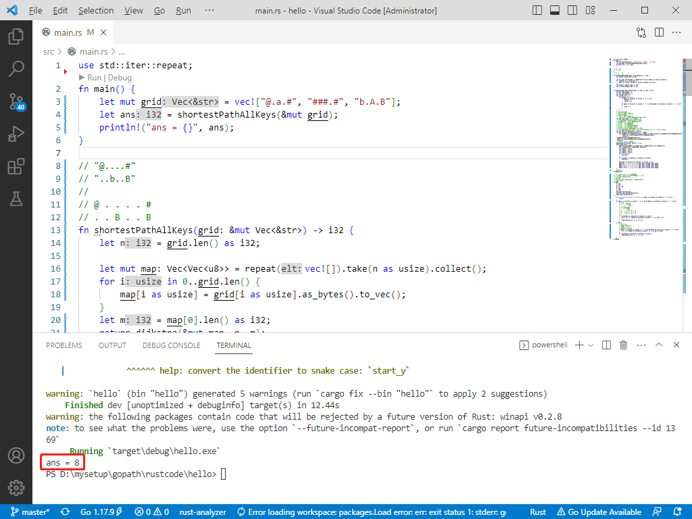Split the terminal panel
The height and width of the screenshot is (519, 692).
[x=606, y=345]
